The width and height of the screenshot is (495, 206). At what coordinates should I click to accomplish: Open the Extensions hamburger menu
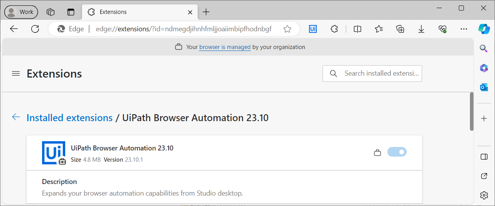[x=16, y=73]
